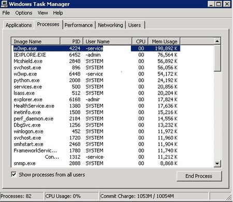This screenshot has height=202, width=233.
Task: Click the Task Manager title bar icon
Action: [x=4, y=4]
